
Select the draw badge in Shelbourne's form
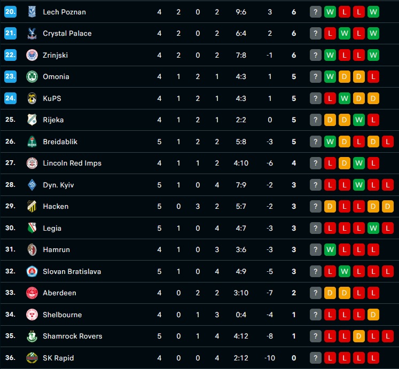pos(373,315)
